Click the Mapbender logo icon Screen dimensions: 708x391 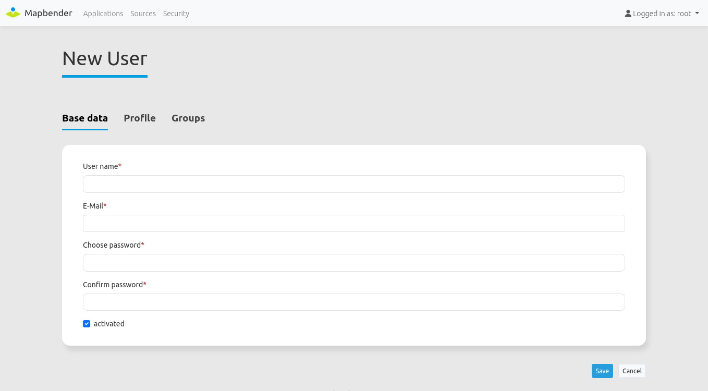(x=13, y=13)
